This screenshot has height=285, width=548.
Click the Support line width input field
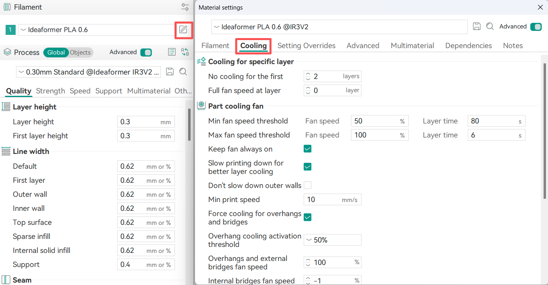point(146,265)
